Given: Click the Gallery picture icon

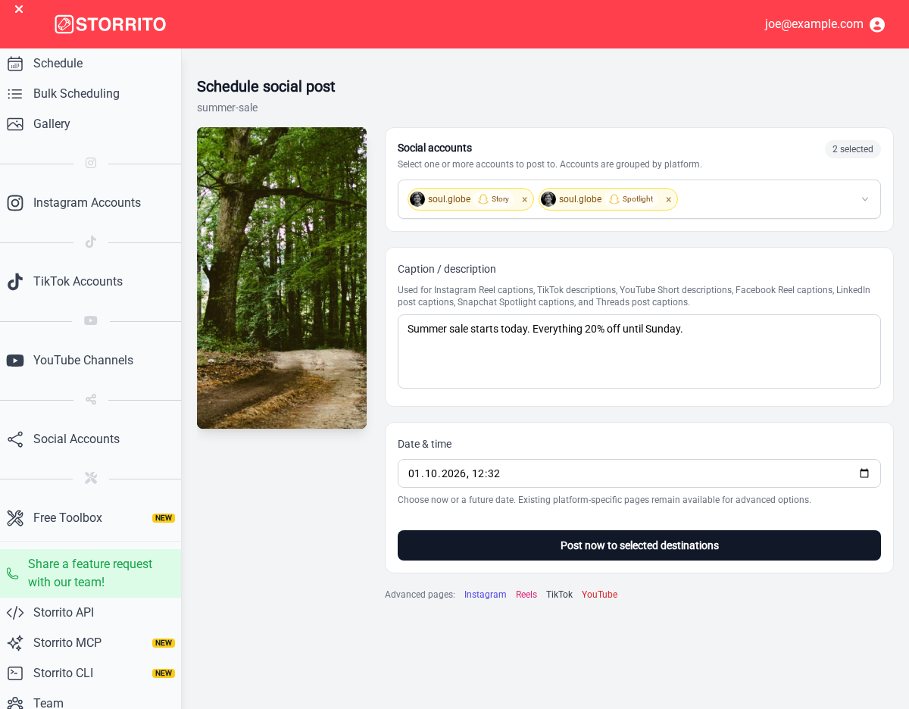Looking at the screenshot, I should 15,124.
